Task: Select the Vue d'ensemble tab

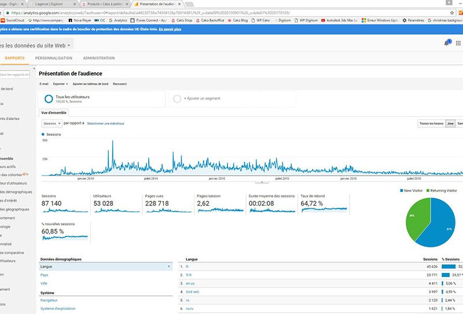Action: click(54, 113)
